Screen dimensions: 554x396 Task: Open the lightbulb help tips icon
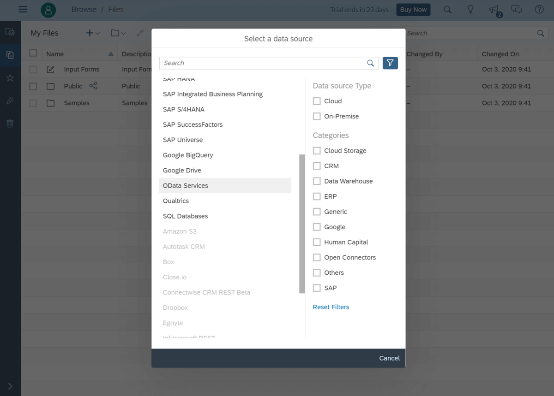tap(470, 9)
